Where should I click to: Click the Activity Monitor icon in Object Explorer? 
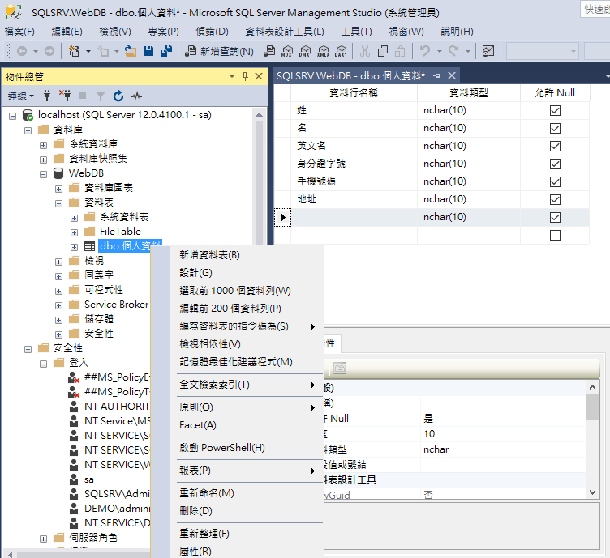(x=136, y=96)
